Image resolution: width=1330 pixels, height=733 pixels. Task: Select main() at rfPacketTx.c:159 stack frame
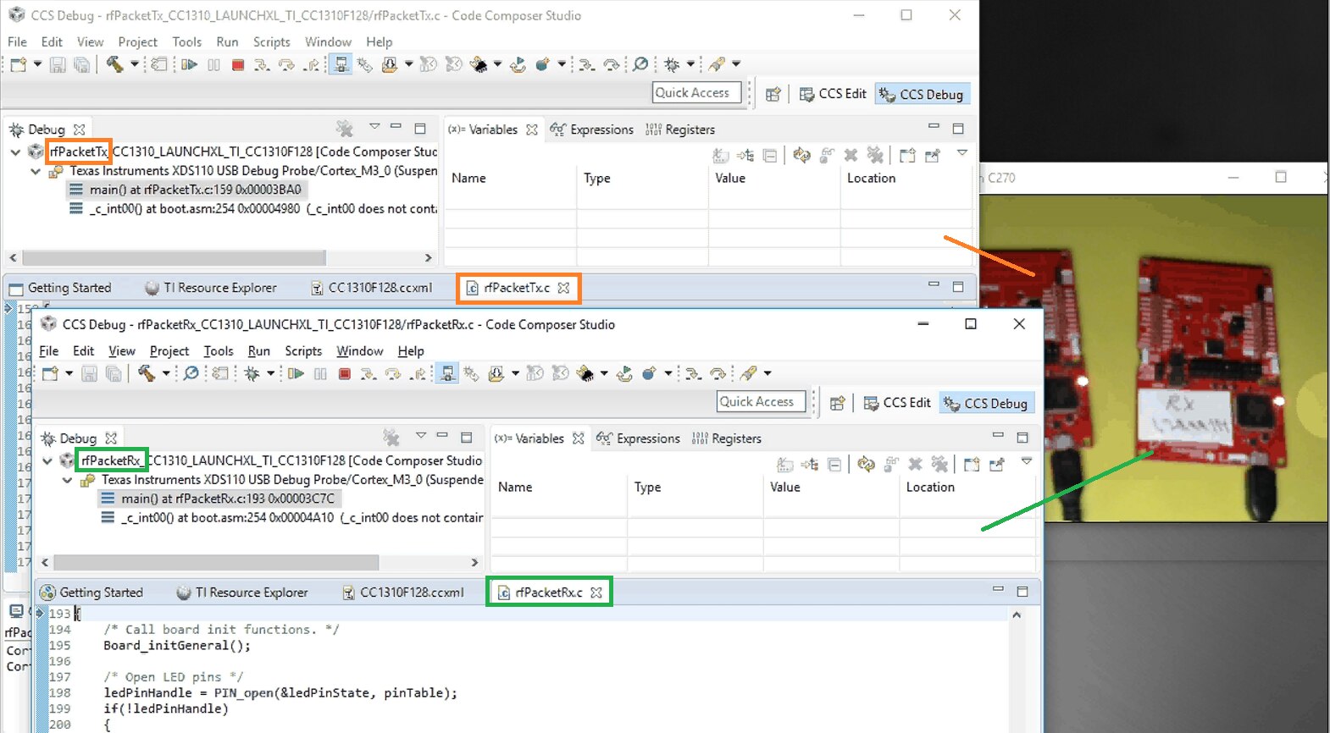pyautogui.click(x=186, y=190)
